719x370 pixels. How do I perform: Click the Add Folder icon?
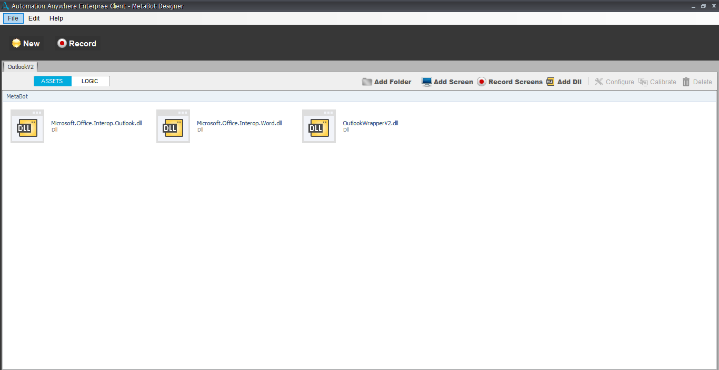pos(367,82)
